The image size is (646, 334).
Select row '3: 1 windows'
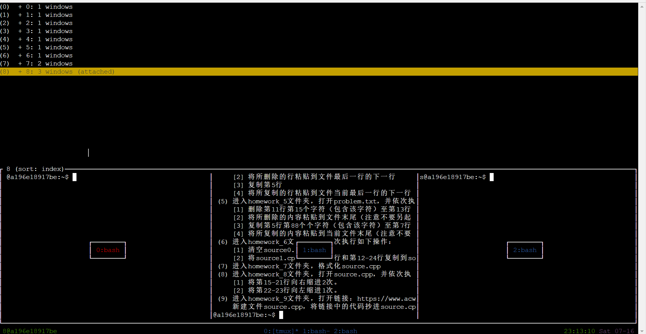point(319,31)
